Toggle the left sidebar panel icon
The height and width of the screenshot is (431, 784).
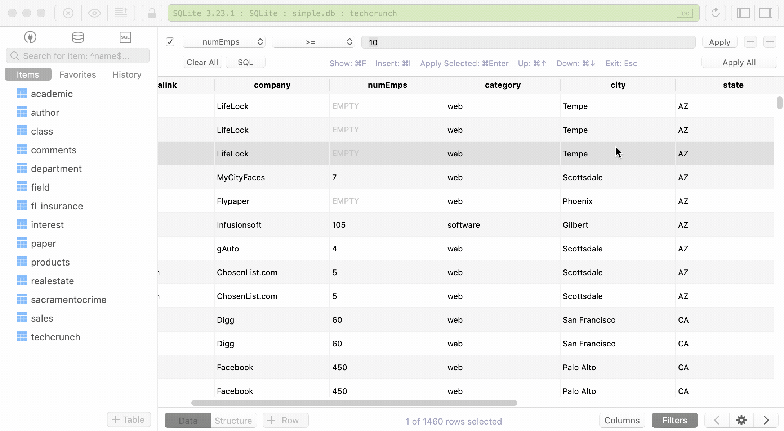click(x=742, y=13)
